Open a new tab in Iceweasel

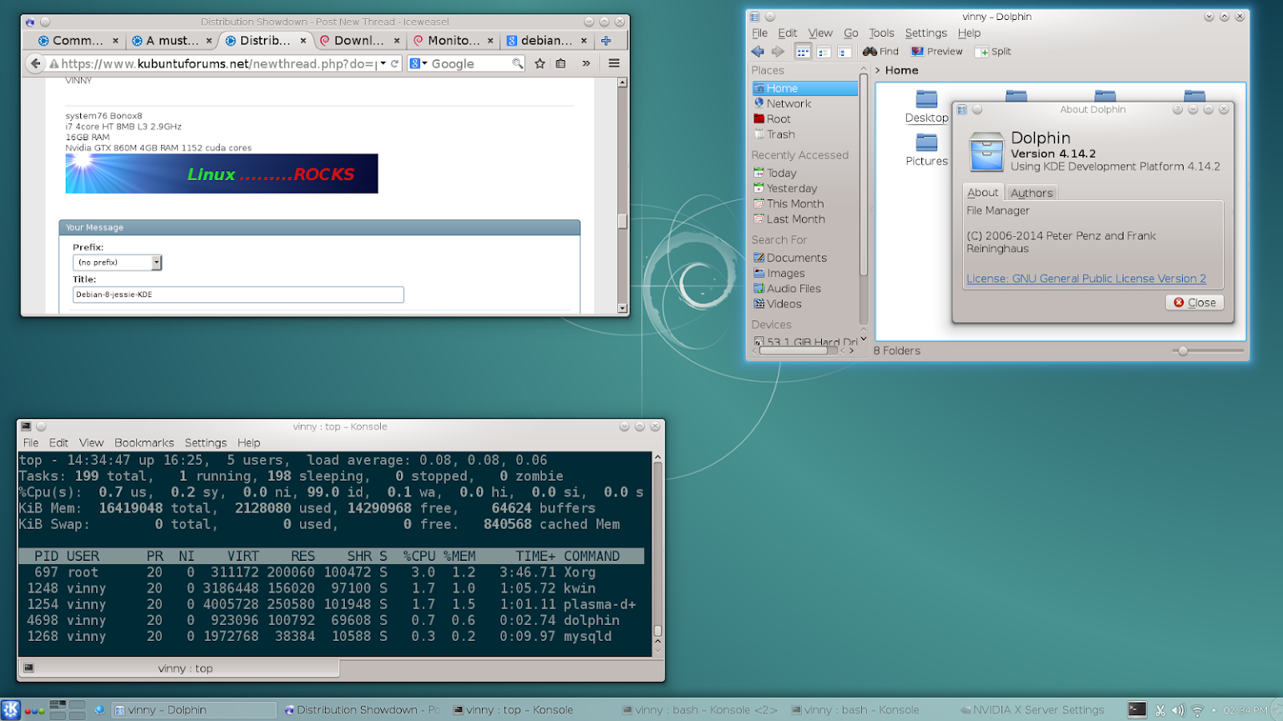click(606, 40)
